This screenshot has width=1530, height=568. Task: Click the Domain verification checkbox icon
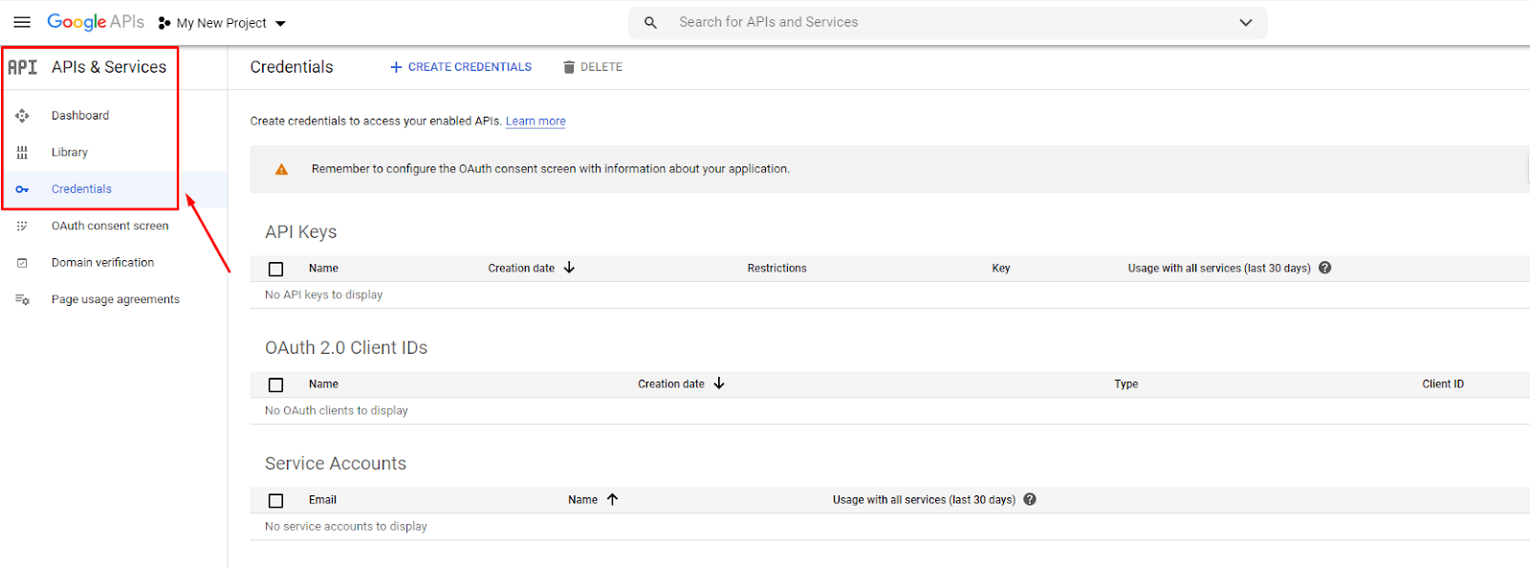point(22,263)
